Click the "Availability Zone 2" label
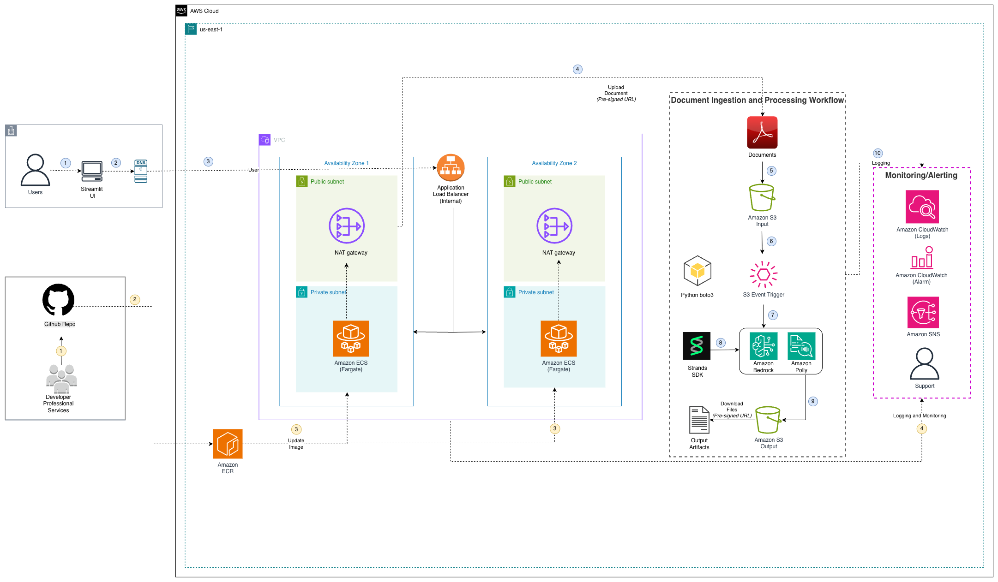This screenshot has height=582, width=998. [x=554, y=163]
